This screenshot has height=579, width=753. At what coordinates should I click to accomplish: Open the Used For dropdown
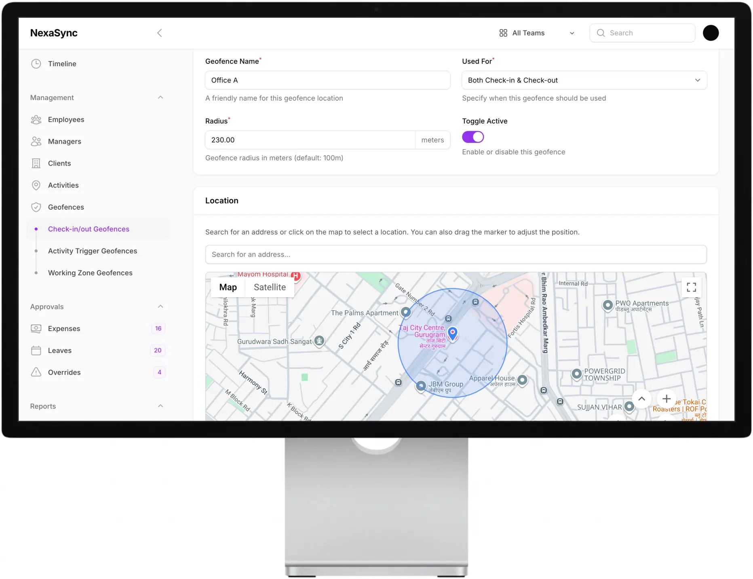(x=584, y=80)
